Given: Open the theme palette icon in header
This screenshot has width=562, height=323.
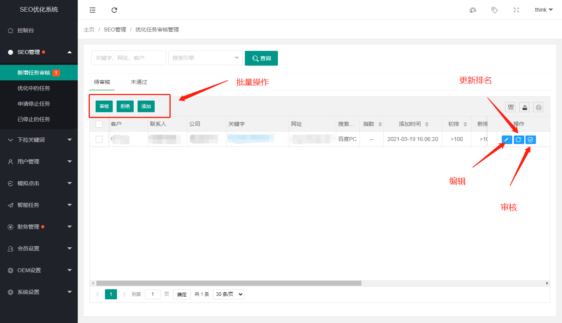Looking at the screenshot, I should (473, 10).
